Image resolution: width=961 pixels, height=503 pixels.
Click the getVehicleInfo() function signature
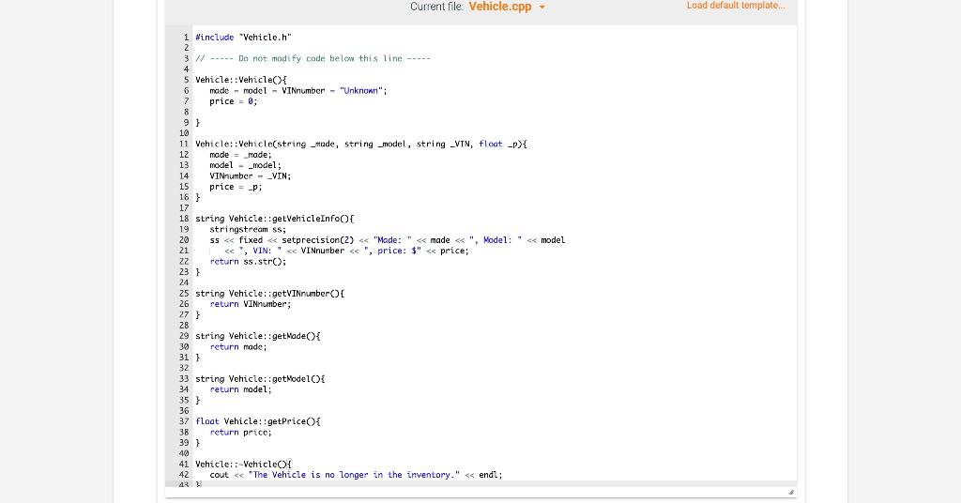(275, 219)
